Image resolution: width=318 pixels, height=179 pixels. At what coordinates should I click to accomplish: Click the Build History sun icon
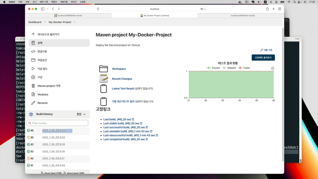(31, 114)
